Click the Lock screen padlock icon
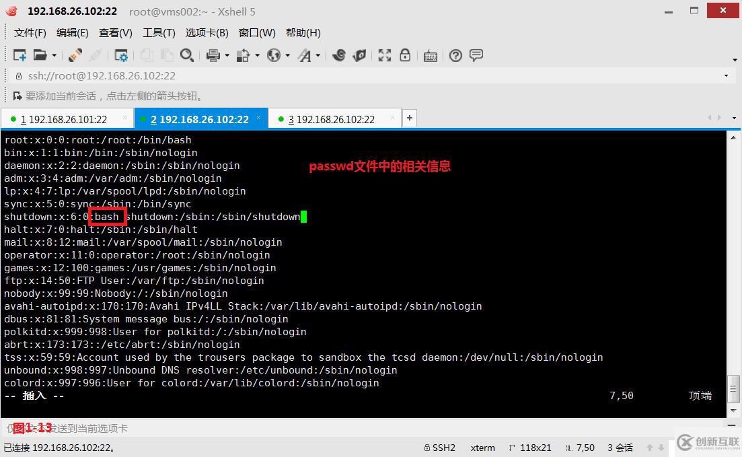The width and height of the screenshot is (742, 457). (x=405, y=55)
